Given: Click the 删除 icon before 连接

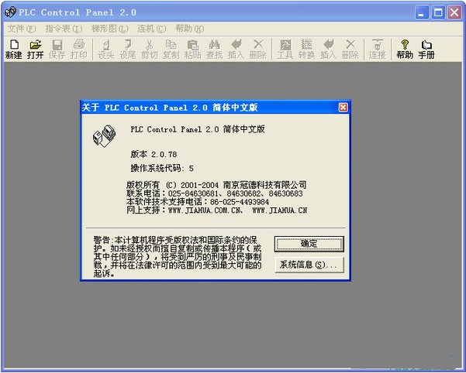Looking at the screenshot, I should click(350, 50).
